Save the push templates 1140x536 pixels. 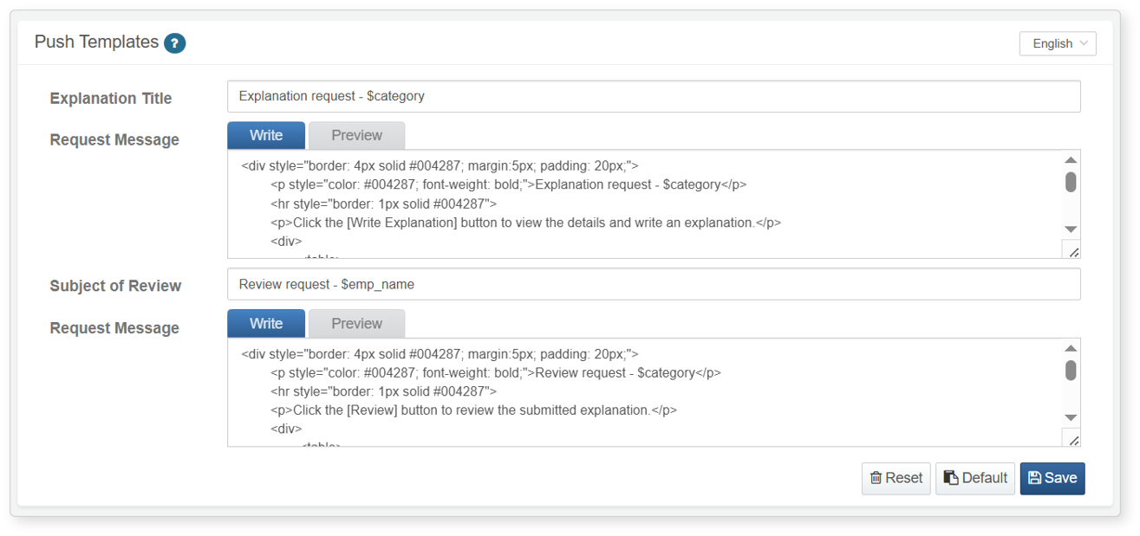[x=1052, y=478]
